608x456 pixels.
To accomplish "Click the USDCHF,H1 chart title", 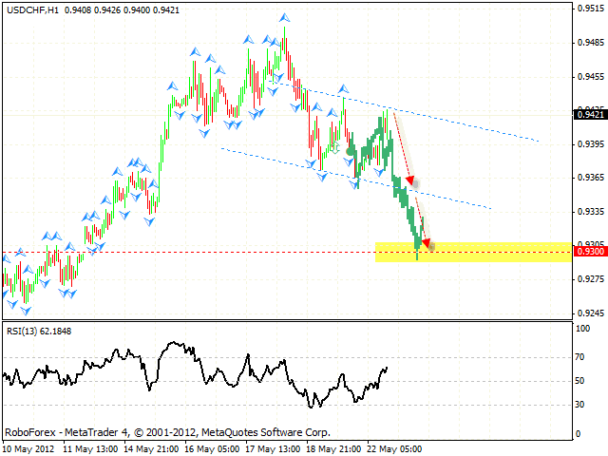I will tap(30, 9).
